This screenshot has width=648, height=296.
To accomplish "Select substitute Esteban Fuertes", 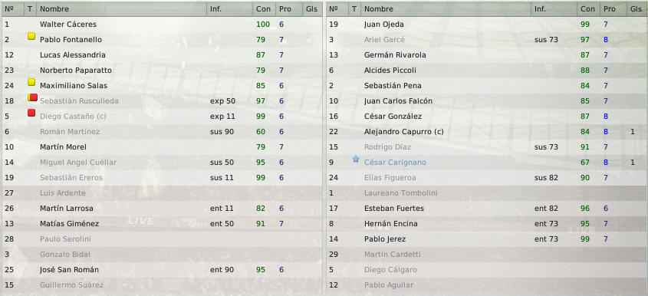I will click(x=487, y=209).
